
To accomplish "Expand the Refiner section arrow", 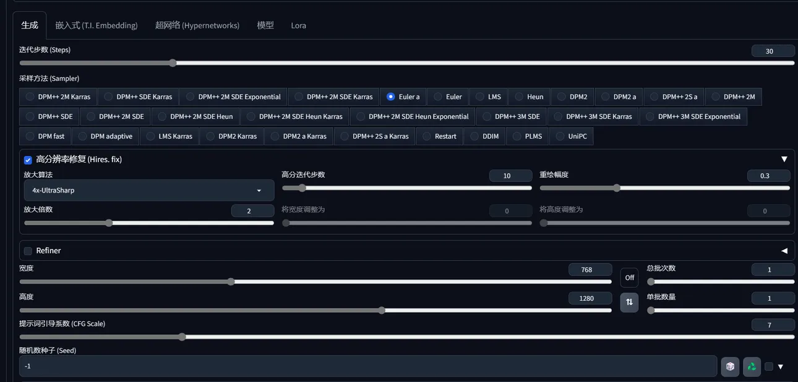I will click(784, 251).
